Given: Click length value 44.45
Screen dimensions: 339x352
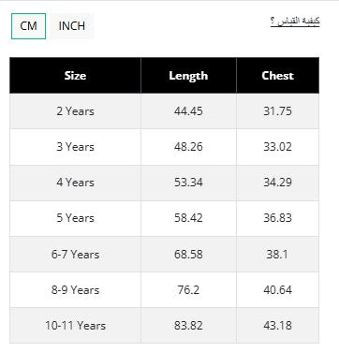Looking at the screenshot, I should pos(188,111).
